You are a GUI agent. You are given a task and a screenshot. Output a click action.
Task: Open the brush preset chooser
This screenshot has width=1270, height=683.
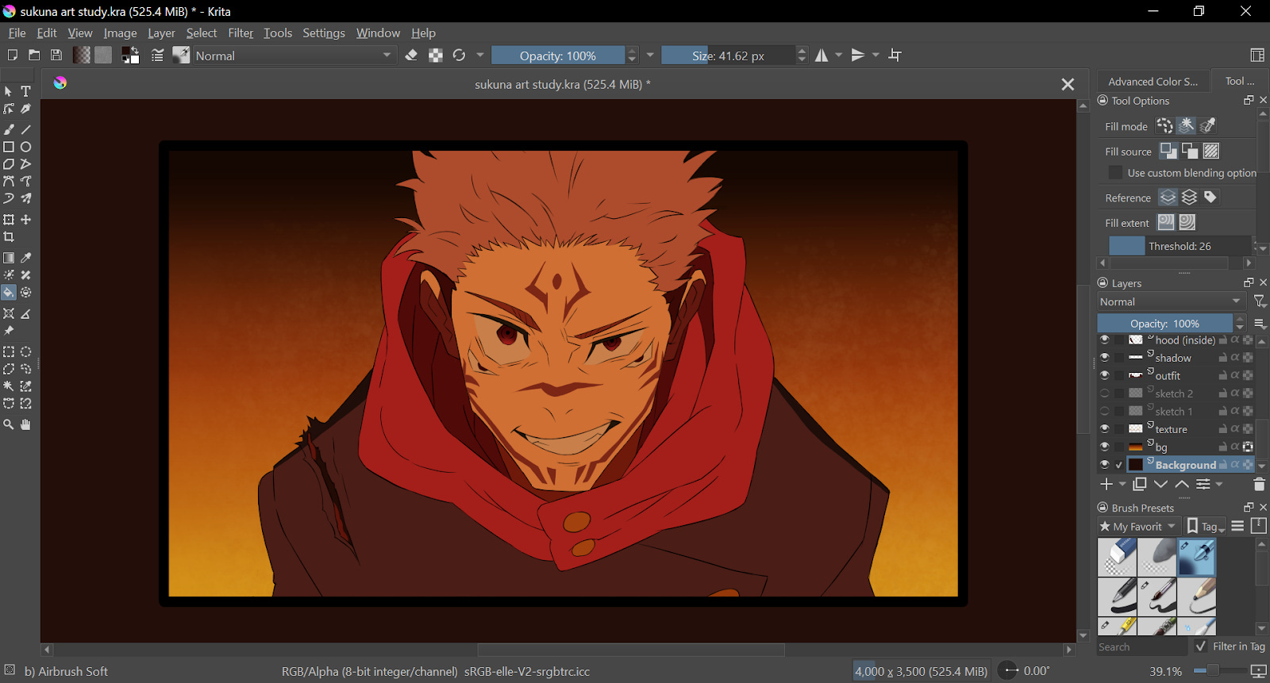pos(181,55)
